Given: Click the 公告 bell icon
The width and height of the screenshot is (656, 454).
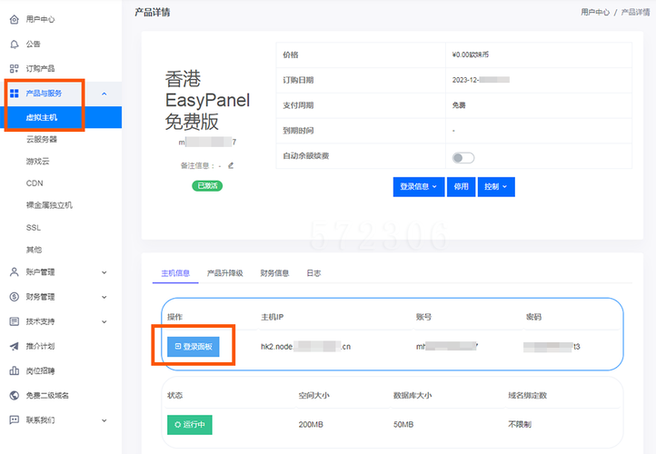Looking at the screenshot, I should coord(15,44).
